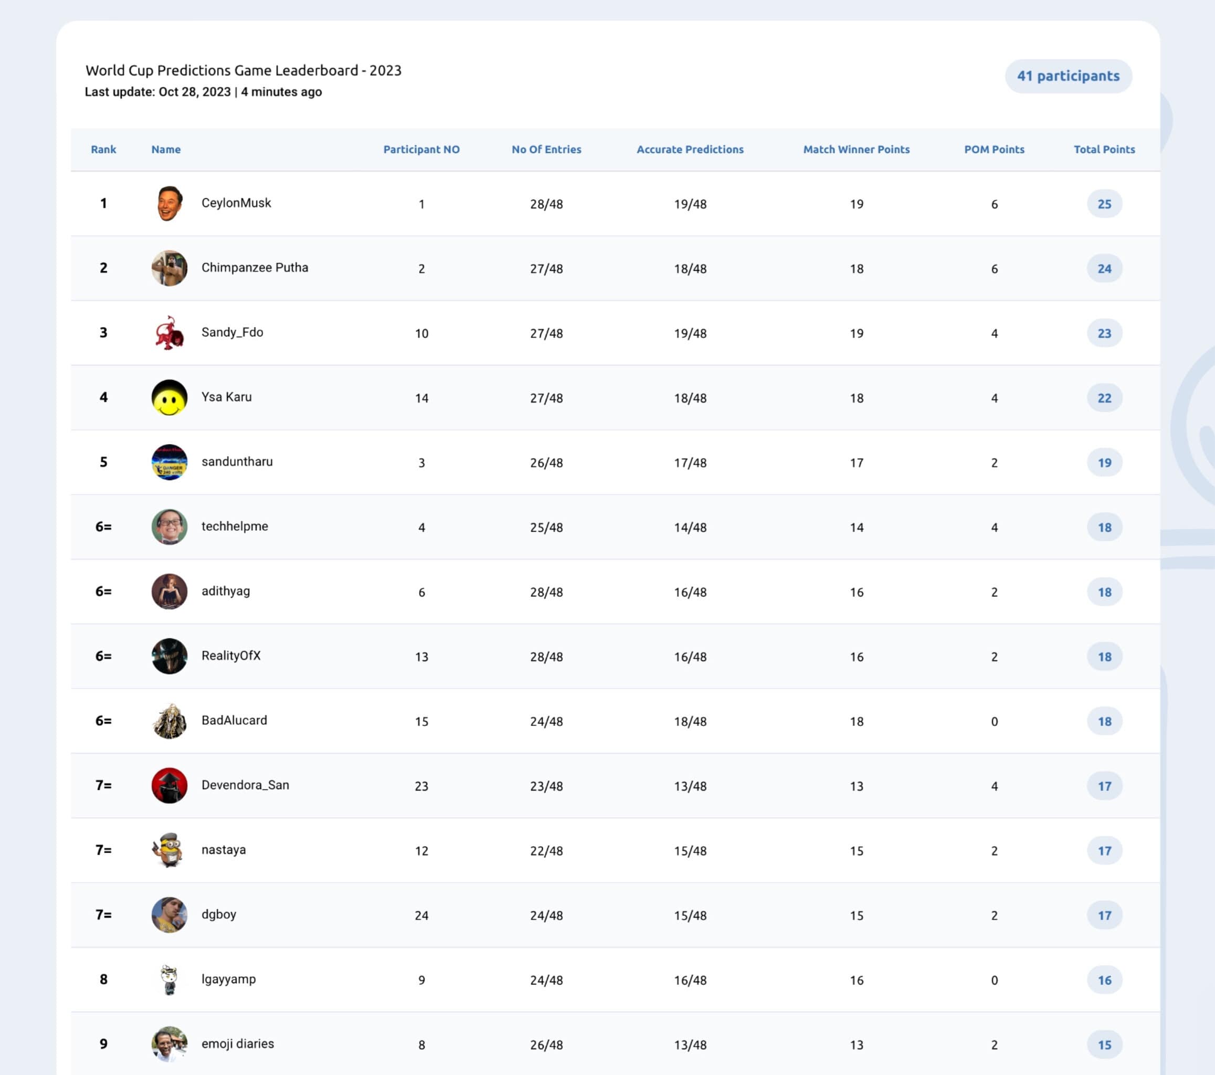Open lgayyamp's avatar icon
Screen dimensions: 1215x1075
click(x=170, y=980)
